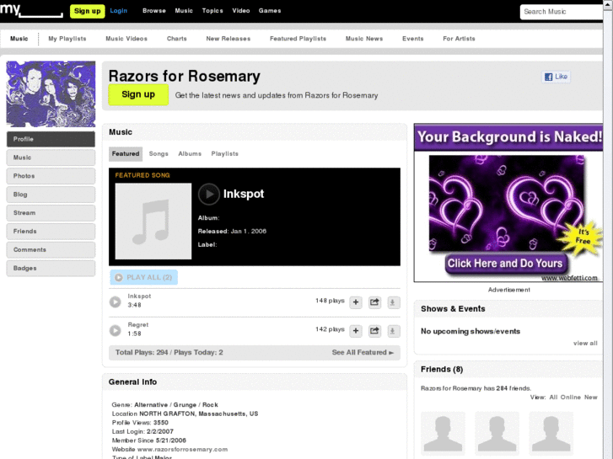Open the Badges sidebar item
The image size is (613, 459).
click(x=51, y=268)
